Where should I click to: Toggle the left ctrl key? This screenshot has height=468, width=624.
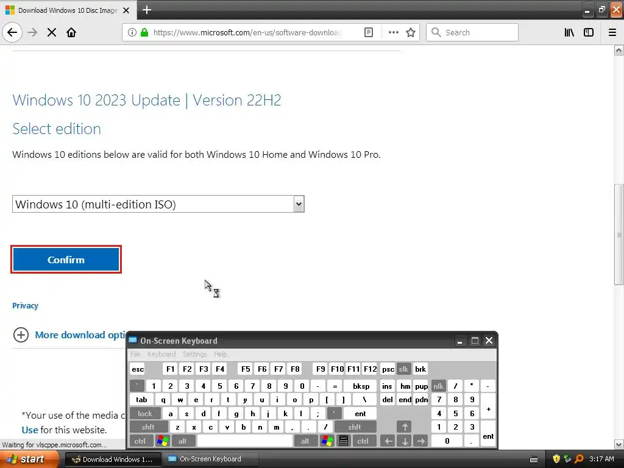tap(141, 441)
